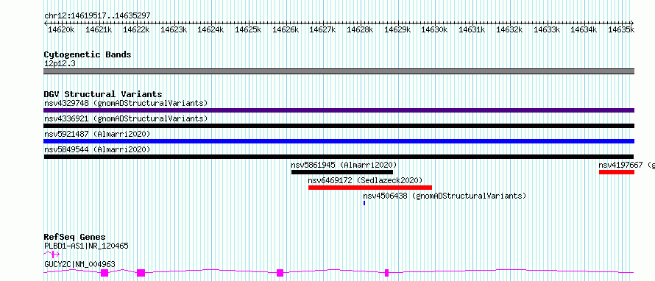
Task: Click the 14635k ruler tick label
Action: point(621,29)
